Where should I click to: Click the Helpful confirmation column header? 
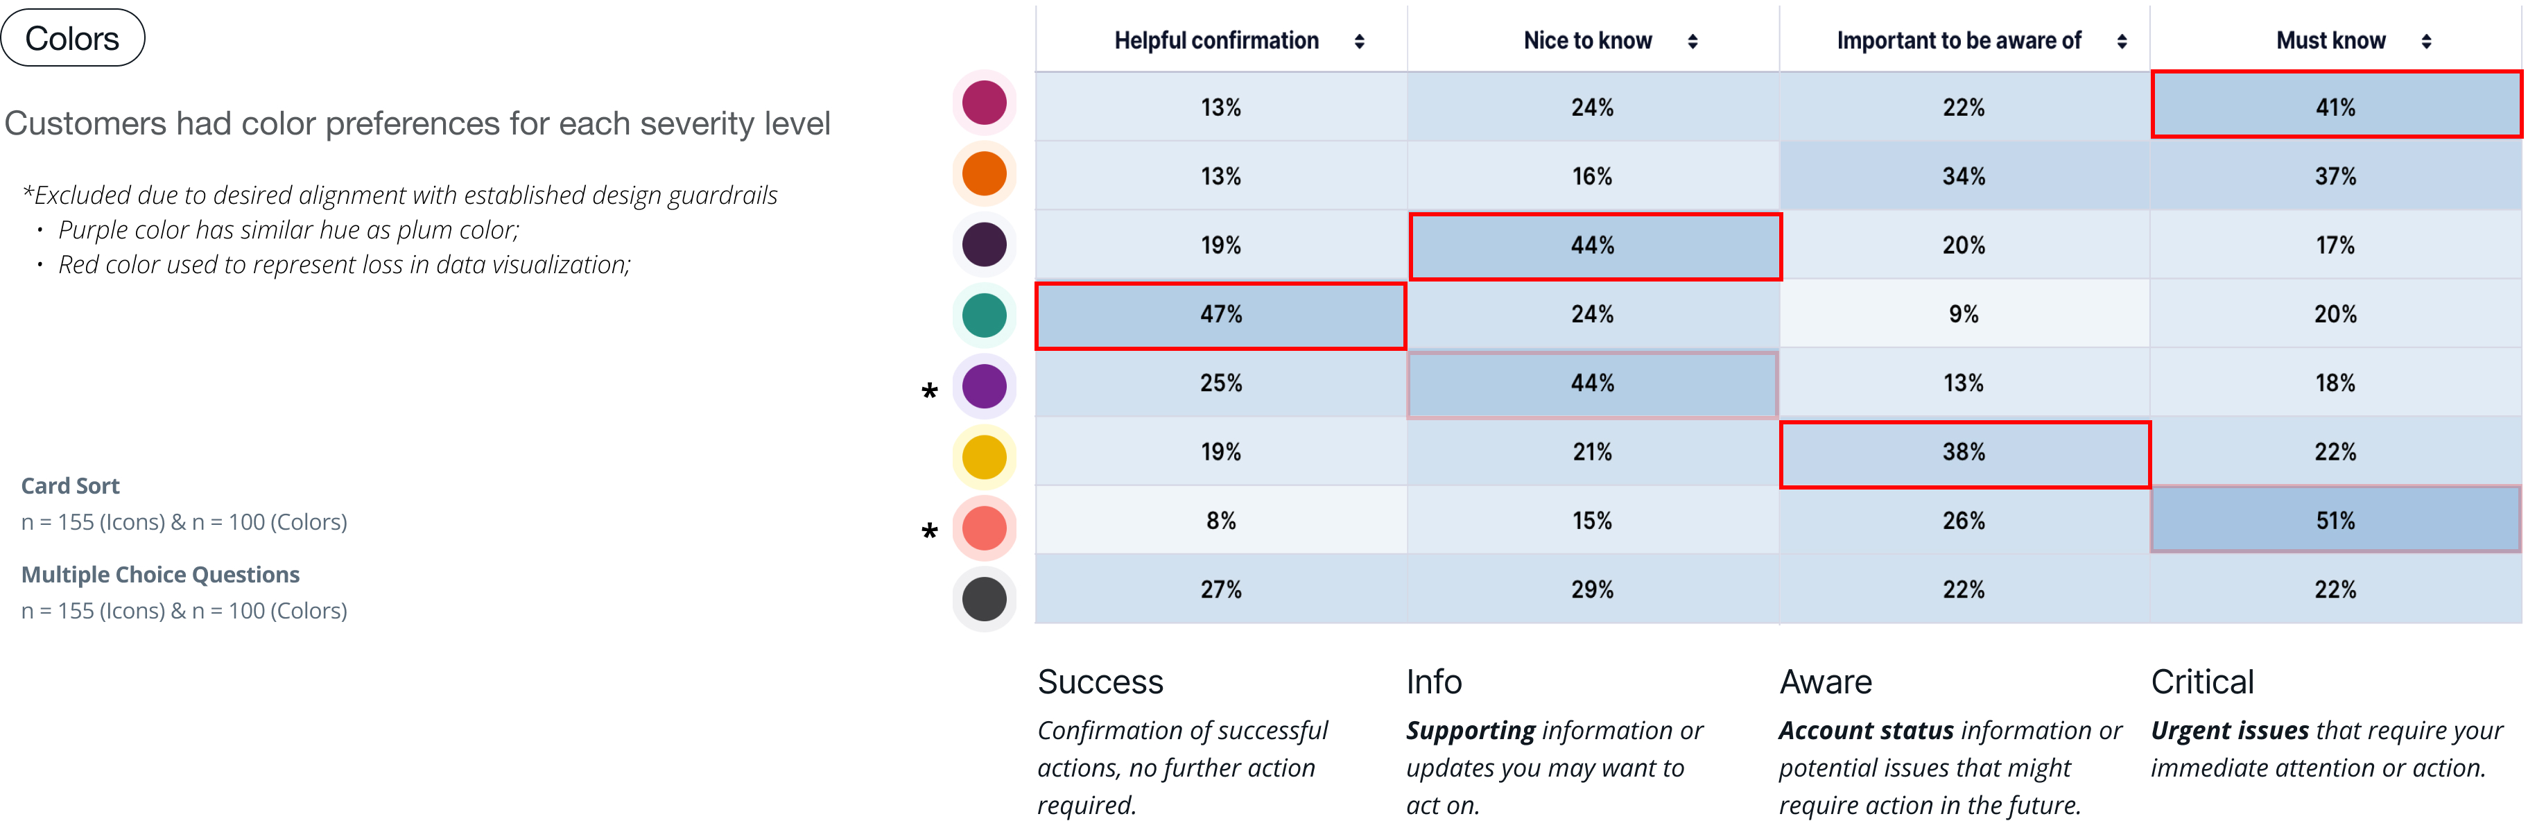pyautogui.click(x=1216, y=41)
